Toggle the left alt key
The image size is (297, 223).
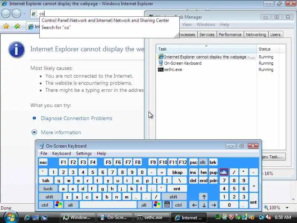click(x=71, y=205)
